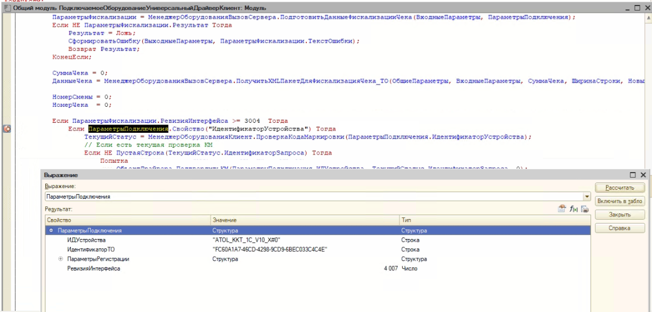
Task: Click the module window icon in the title bar
Action: (8, 8)
